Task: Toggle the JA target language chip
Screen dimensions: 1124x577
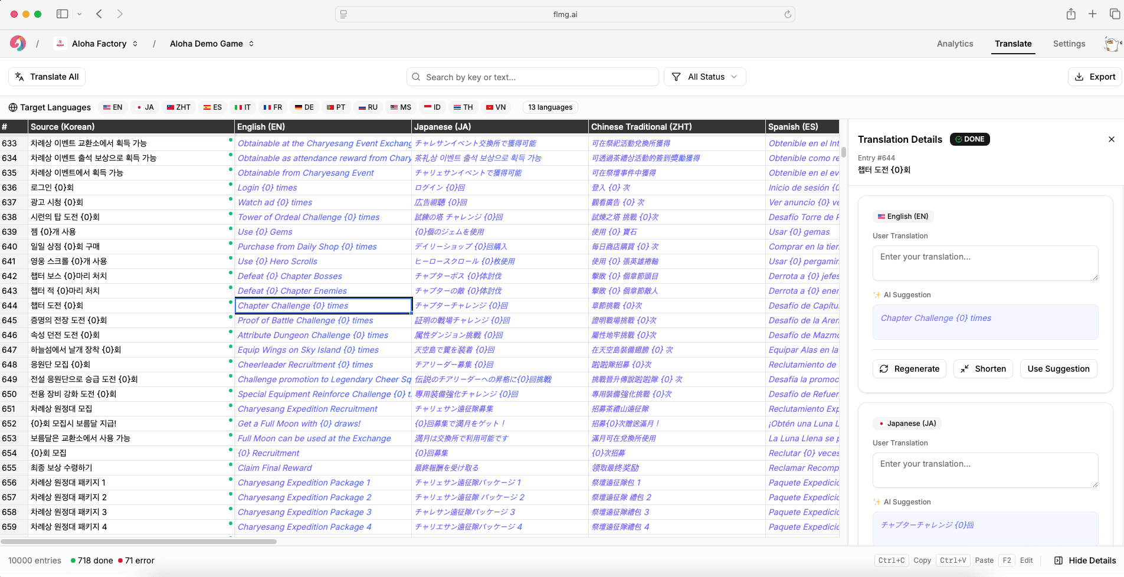Action: coord(145,107)
